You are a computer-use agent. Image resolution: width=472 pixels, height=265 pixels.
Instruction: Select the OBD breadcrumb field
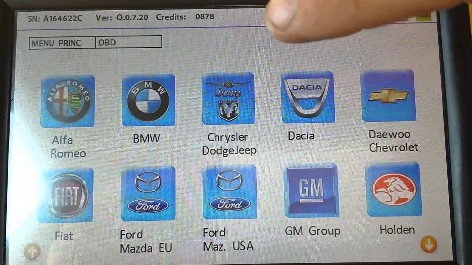coord(128,42)
